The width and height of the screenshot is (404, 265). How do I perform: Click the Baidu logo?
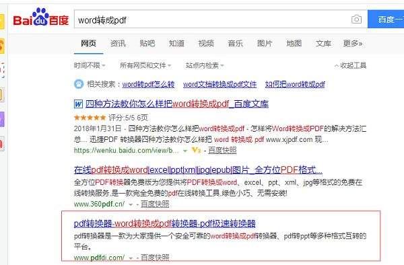point(40,17)
